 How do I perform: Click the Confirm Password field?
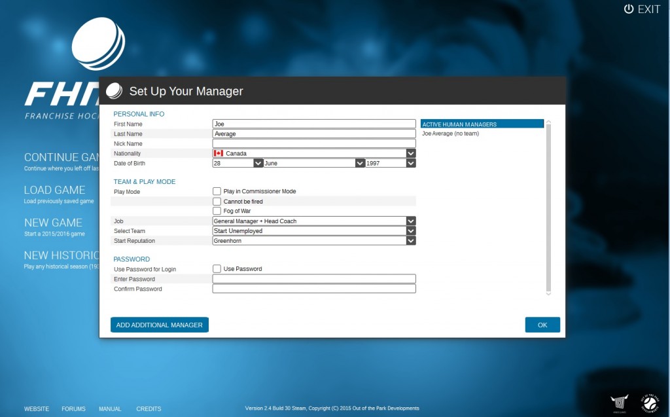coord(314,289)
